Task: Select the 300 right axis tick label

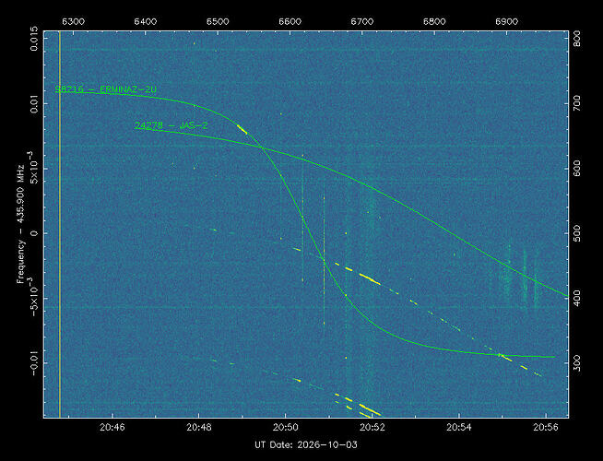Action: tap(577, 363)
